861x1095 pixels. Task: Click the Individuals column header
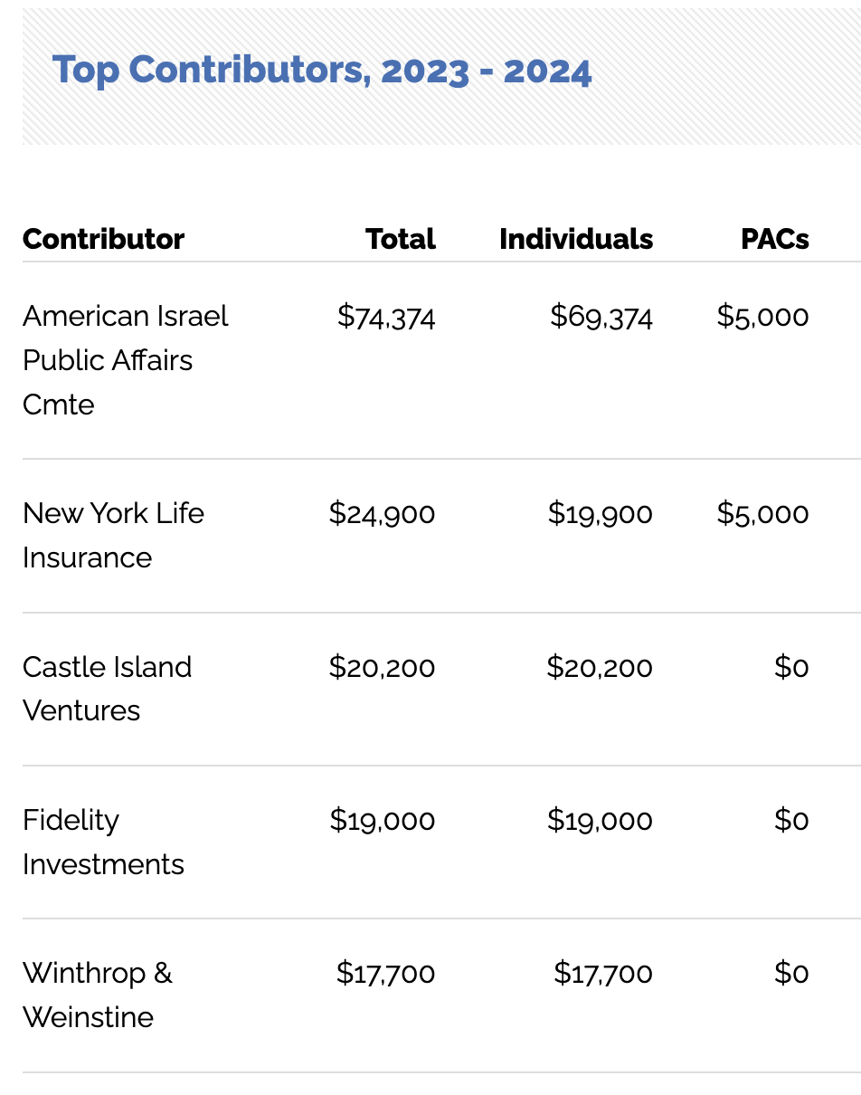575,239
